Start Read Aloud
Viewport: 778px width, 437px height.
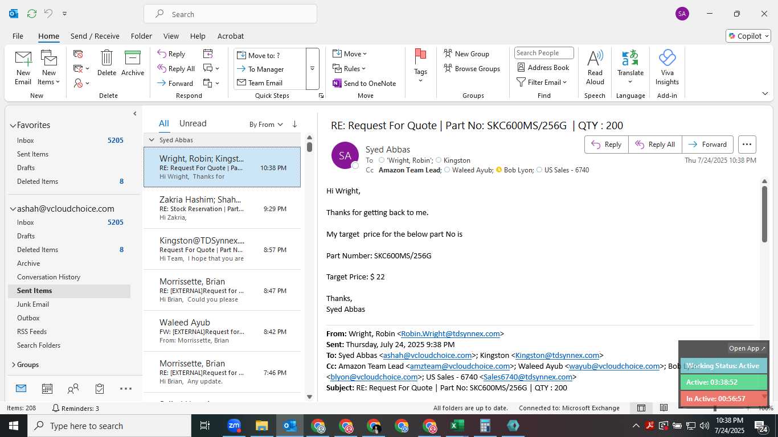coord(595,67)
